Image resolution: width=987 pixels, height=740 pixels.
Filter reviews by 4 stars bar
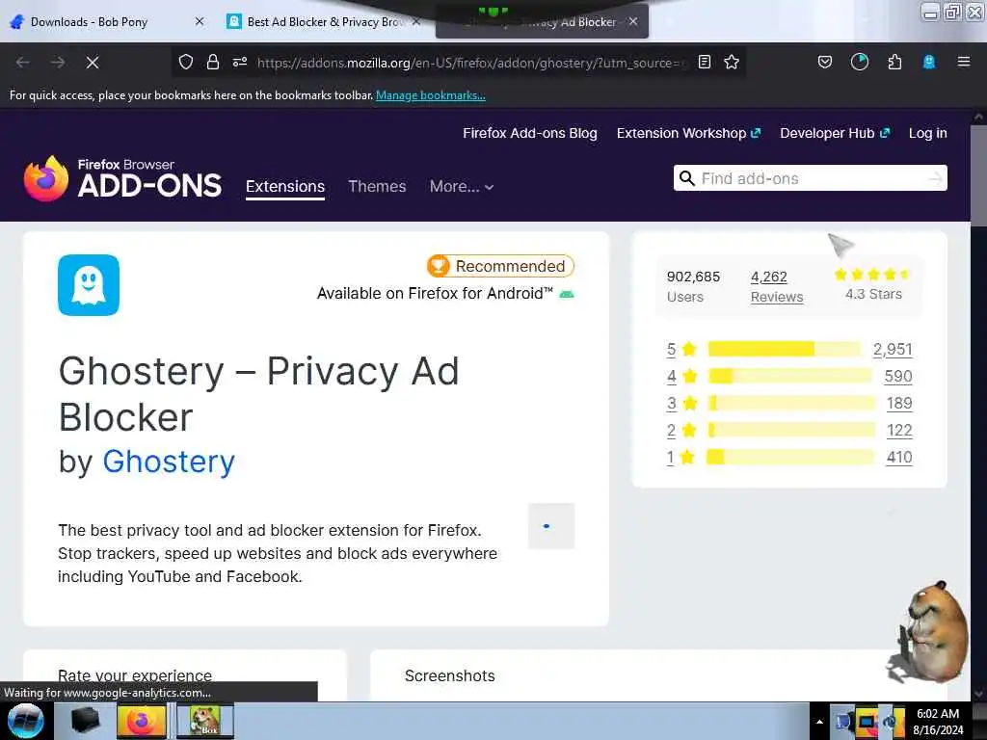(x=790, y=376)
